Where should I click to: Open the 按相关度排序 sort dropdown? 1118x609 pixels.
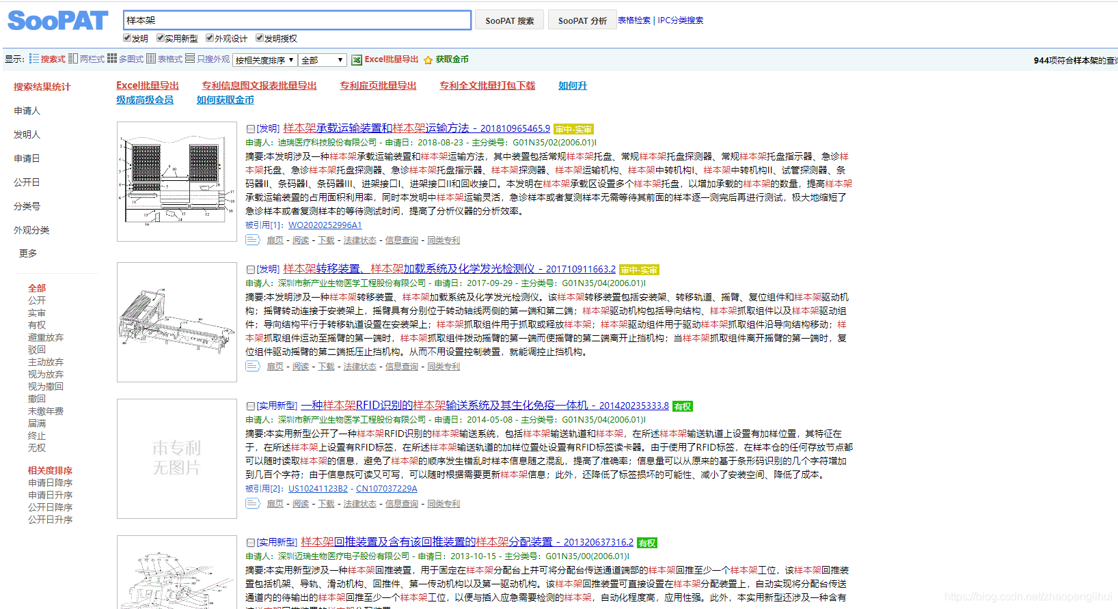(x=265, y=60)
